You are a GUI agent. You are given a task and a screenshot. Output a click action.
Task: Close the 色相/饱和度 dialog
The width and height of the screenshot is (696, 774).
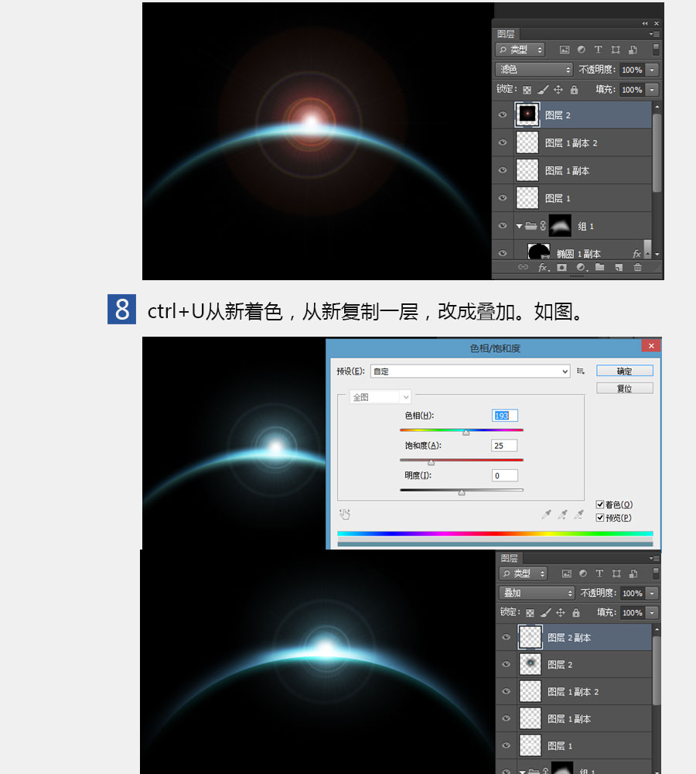click(651, 345)
